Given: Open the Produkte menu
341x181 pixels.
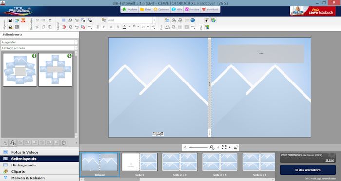Looking at the screenshot, I should pos(130,10).
